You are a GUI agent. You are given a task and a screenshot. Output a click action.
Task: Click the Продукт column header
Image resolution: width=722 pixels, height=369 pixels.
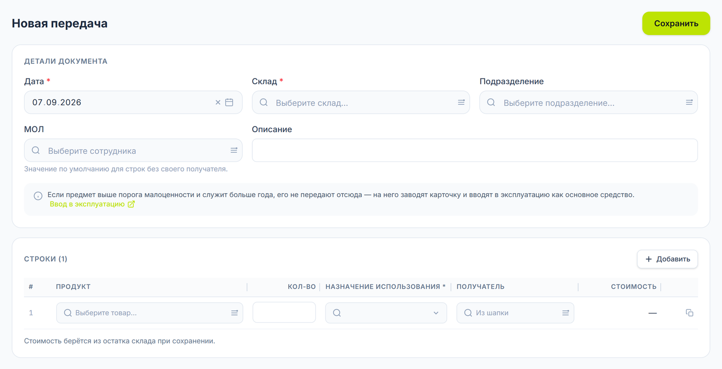click(x=73, y=287)
